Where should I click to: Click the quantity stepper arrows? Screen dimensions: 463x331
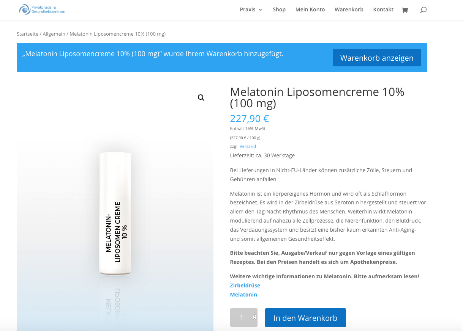(x=254, y=317)
